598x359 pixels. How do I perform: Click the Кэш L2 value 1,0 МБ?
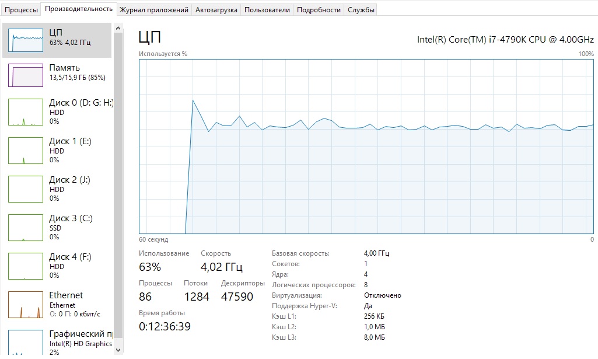(x=375, y=326)
